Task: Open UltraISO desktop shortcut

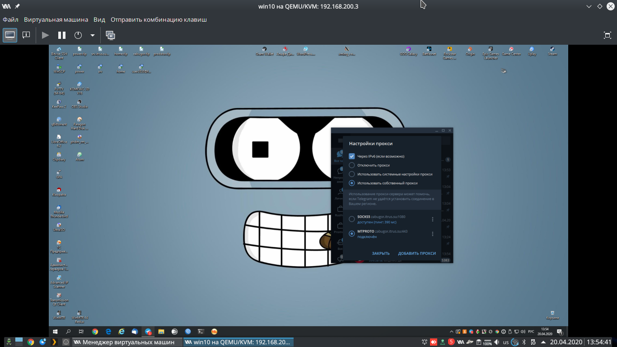Action: 59,227
